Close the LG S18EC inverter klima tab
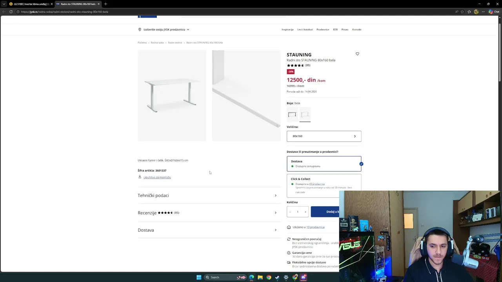The image size is (502, 282). 51,4
